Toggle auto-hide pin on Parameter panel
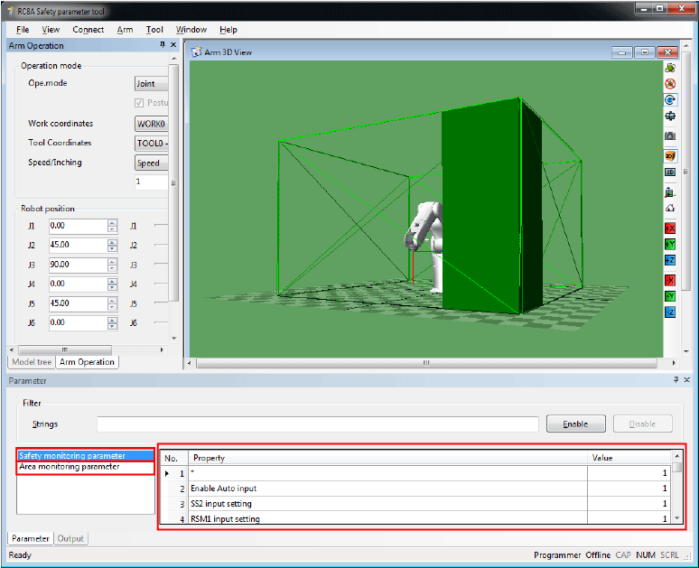The width and height of the screenshot is (699, 568). tap(675, 381)
